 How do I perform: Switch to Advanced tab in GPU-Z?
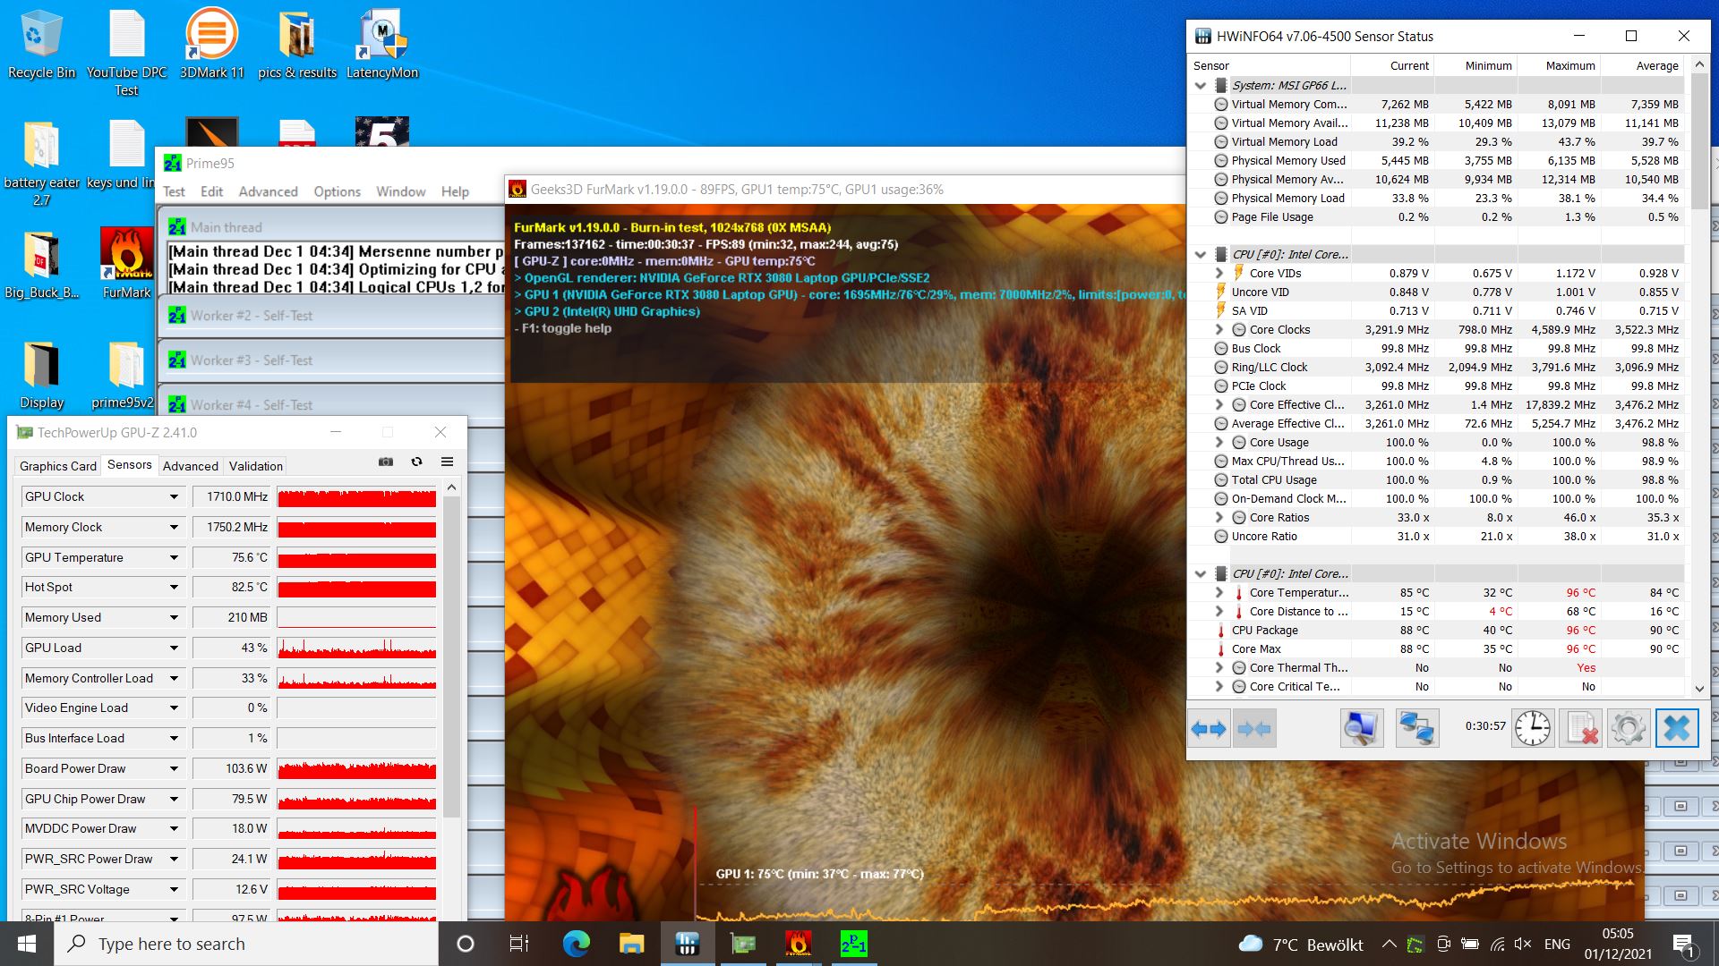click(191, 466)
